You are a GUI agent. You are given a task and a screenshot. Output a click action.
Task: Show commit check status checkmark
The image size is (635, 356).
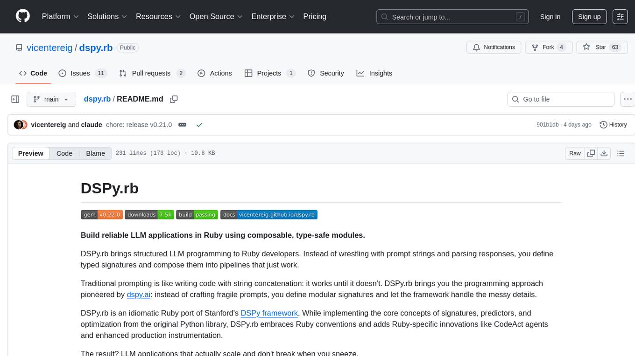click(x=199, y=125)
